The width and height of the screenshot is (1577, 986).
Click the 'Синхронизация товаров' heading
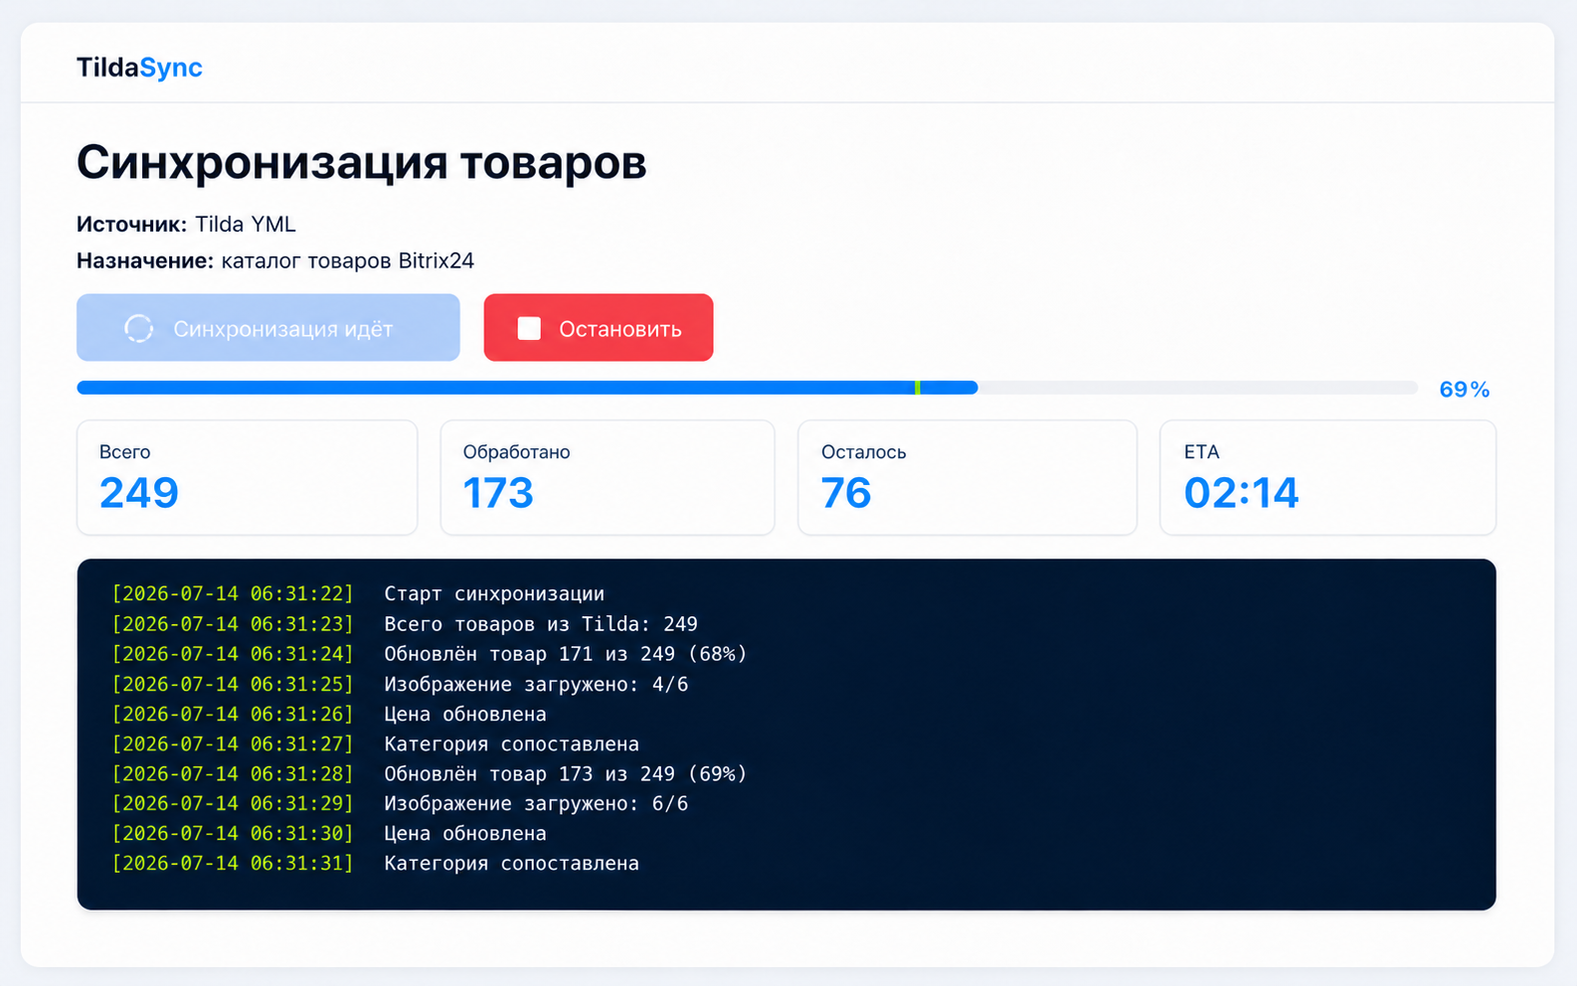[x=362, y=162]
